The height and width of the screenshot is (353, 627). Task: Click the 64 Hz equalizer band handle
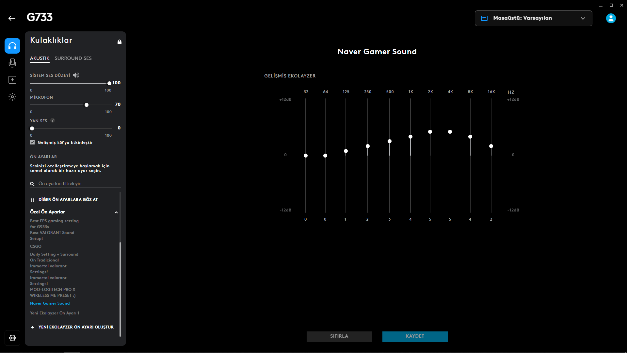tap(325, 156)
